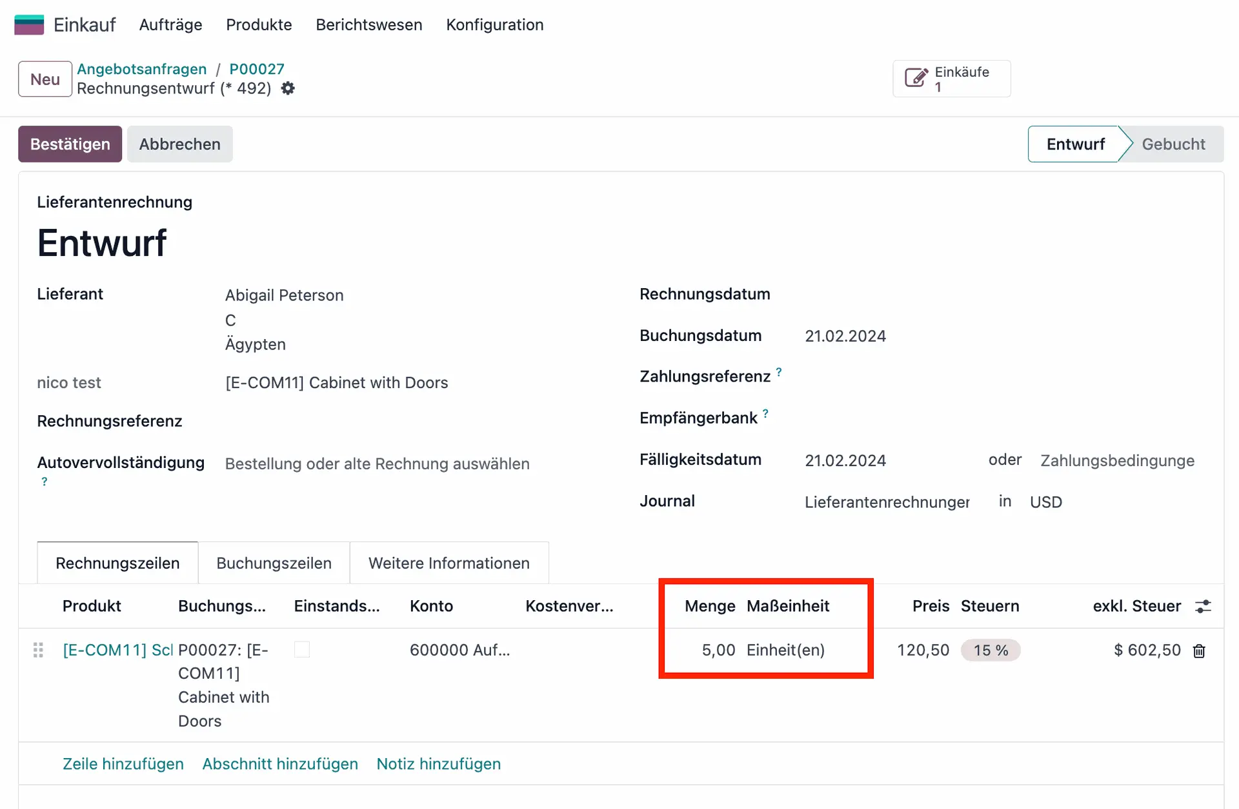Open the Journal Lieferantenrechnungen dropdown
The image size is (1239, 809).
886,502
